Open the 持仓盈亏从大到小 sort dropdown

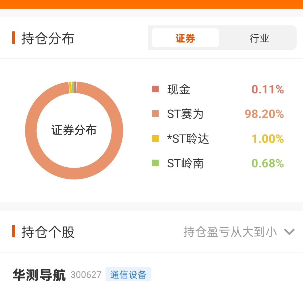point(230,232)
